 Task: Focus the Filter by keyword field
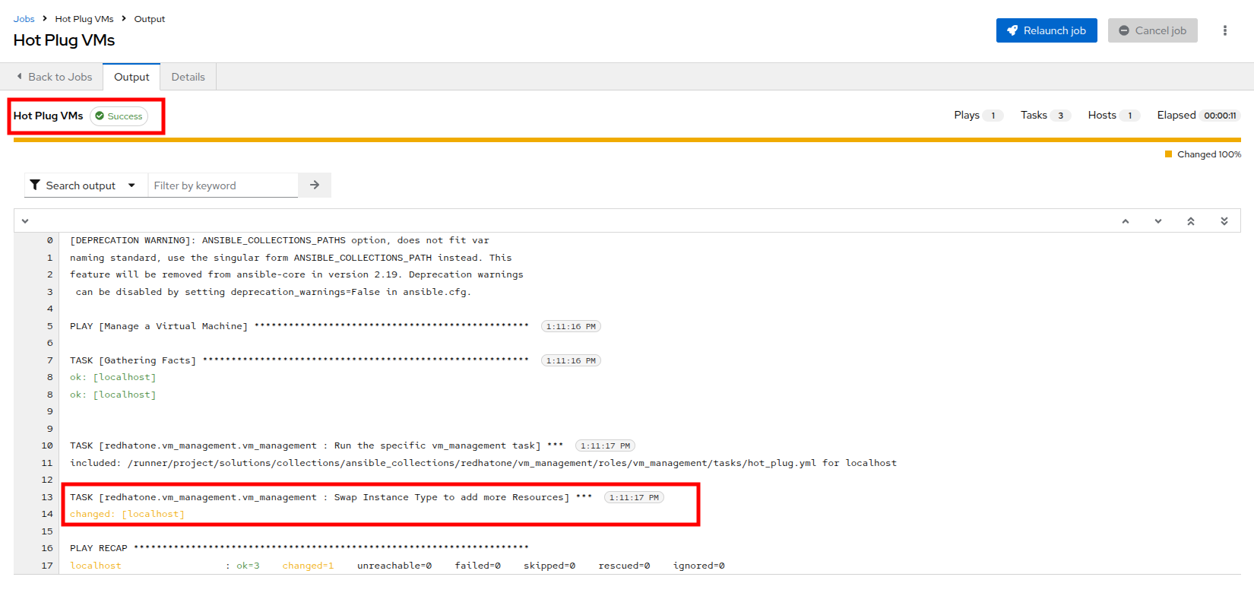coord(223,185)
